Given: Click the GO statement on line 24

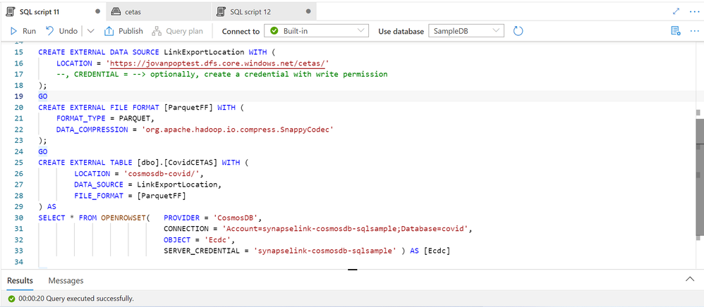Looking at the screenshot, I should point(42,151).
